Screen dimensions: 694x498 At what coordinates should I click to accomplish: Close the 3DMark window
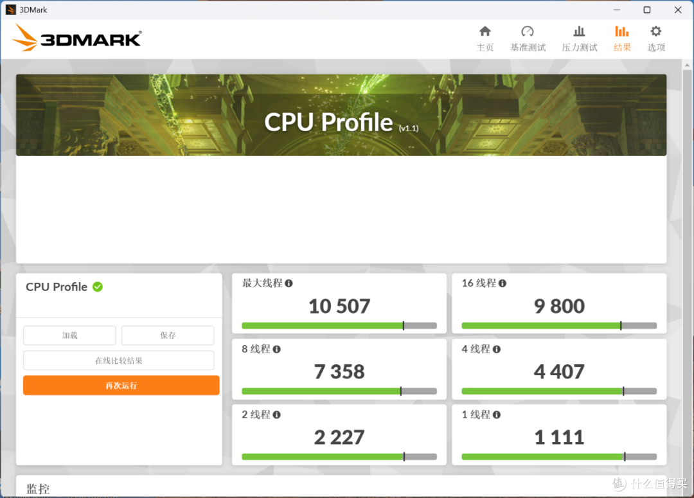[678, 10]
